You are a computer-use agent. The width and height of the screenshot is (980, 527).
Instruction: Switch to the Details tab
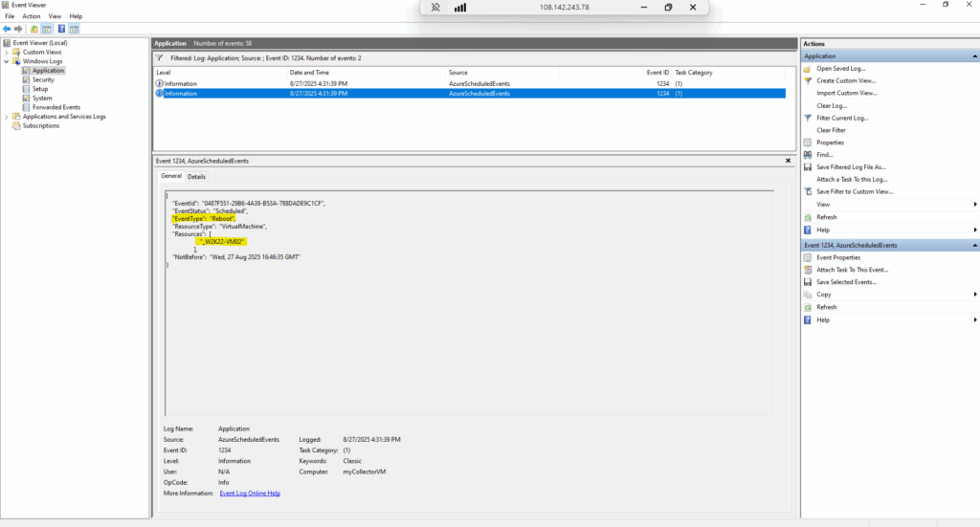[196, 177]
